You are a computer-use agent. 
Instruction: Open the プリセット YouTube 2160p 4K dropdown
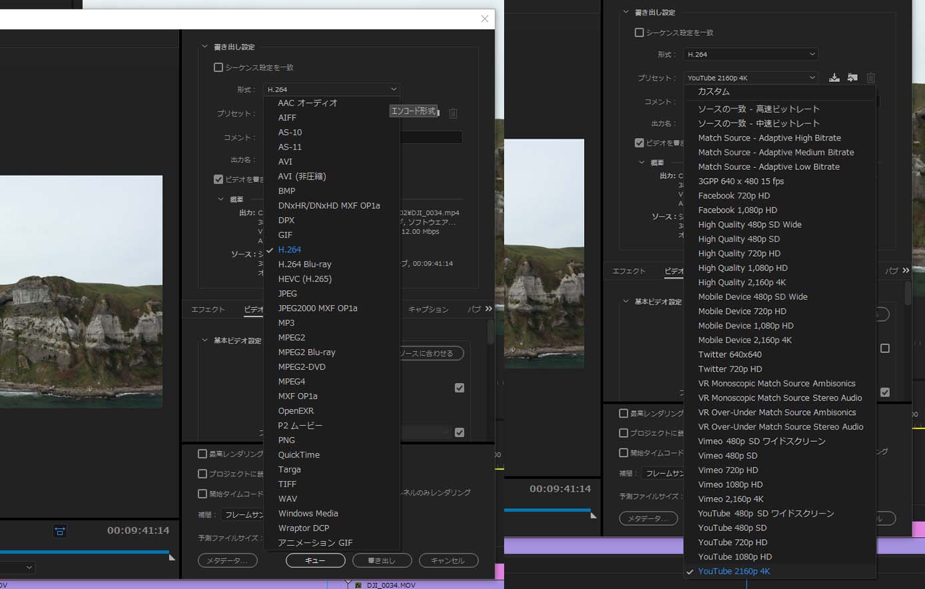[751, 78]
